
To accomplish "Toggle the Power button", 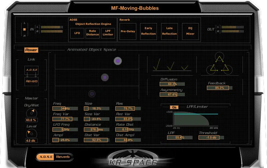I will (x=31, y=50).
